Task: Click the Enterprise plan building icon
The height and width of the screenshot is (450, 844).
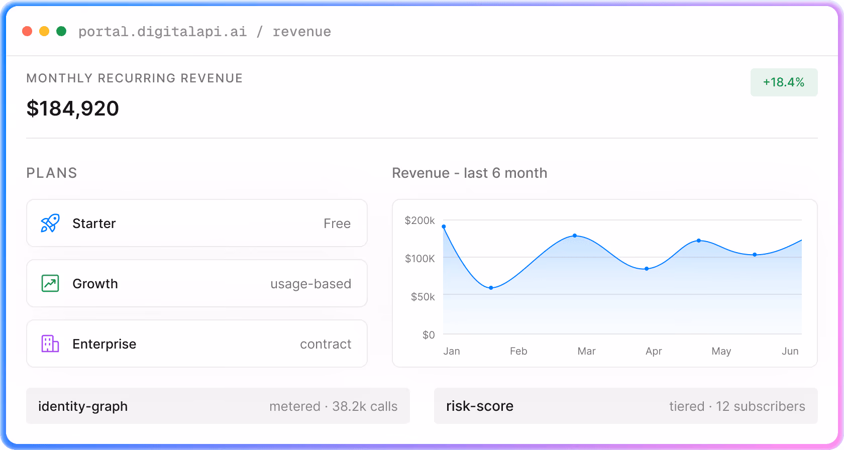Action: (50, 344)
